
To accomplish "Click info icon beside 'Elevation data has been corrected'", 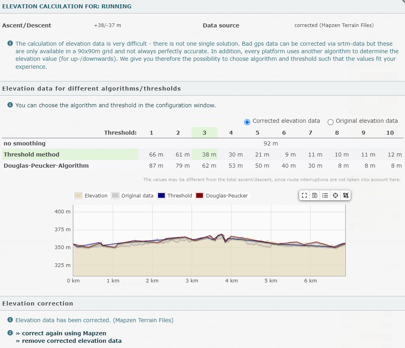I will [10, 320].
